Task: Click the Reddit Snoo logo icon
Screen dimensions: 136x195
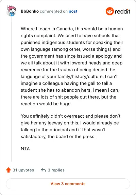Action: 110,11
